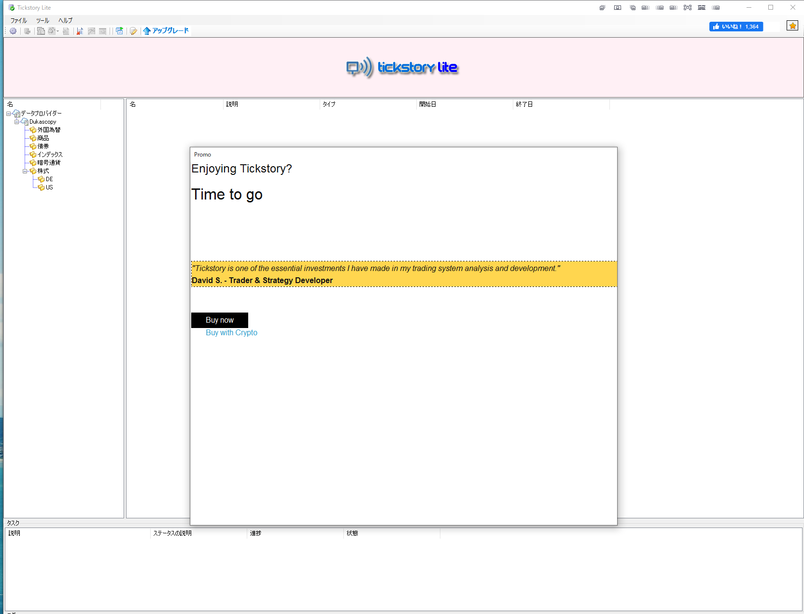The image size is (804, 614).
Task: Open the ヘルプ menu
Action: pos(65,20)
